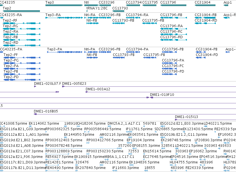Select the CG13795 gene label
The height and width of the screenshot is (172, 236).
click(x=150, y=2)
